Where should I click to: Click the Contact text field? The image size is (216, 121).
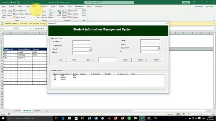[150, 41]
